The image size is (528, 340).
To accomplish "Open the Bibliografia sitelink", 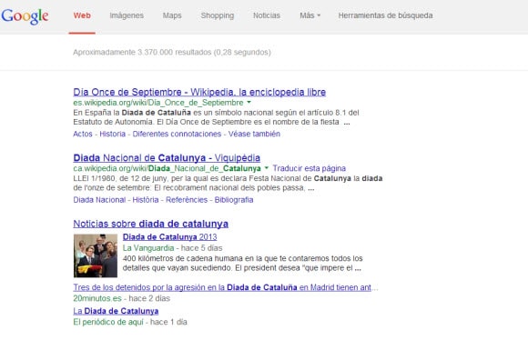I will click(x=234, y=200).
